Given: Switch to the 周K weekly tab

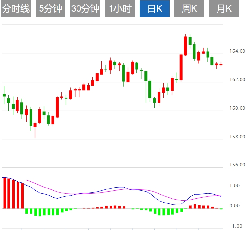Looking at the screenshot, I should coord(189,8).
